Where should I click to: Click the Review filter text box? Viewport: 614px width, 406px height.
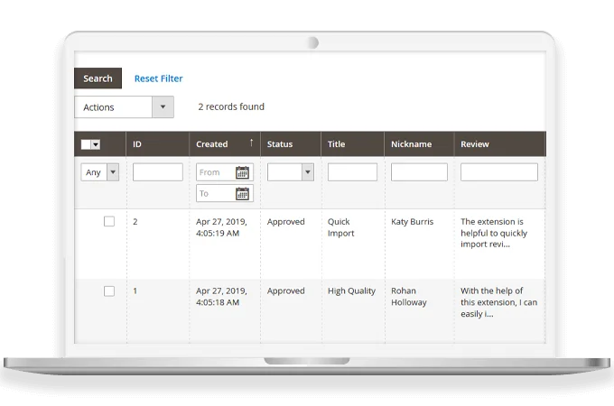(498, 172)
